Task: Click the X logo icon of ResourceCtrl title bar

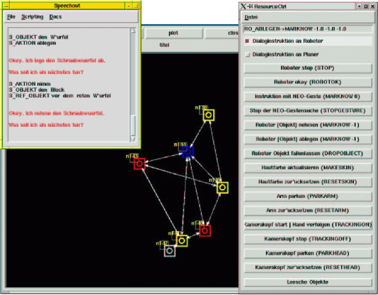Action: (x=243, y=6)
